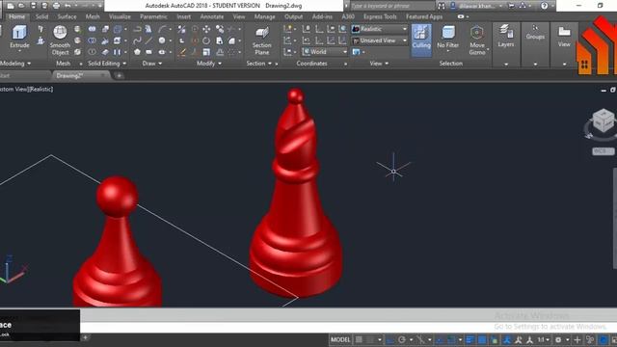Screen dimensions: 617x347
Task: Switch to the Surface ribbon tab
Action: 67,17
